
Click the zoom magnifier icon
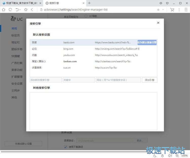[x=177, y=156]
